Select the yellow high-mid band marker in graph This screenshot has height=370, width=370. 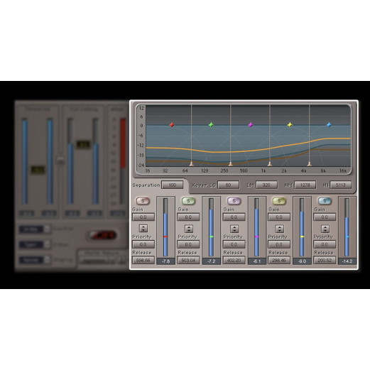[x=290, y=125]
